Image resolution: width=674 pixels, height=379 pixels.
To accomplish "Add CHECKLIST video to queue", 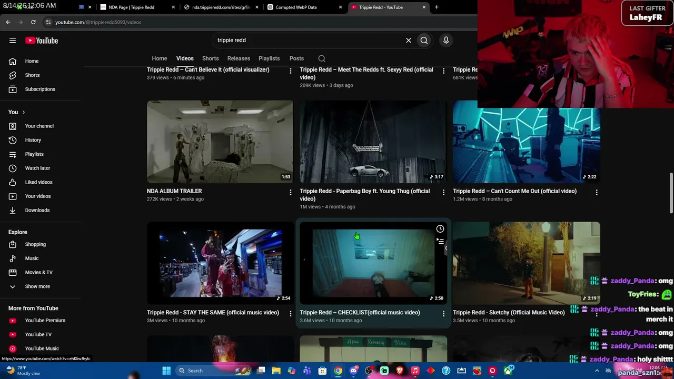I will 440,241.
